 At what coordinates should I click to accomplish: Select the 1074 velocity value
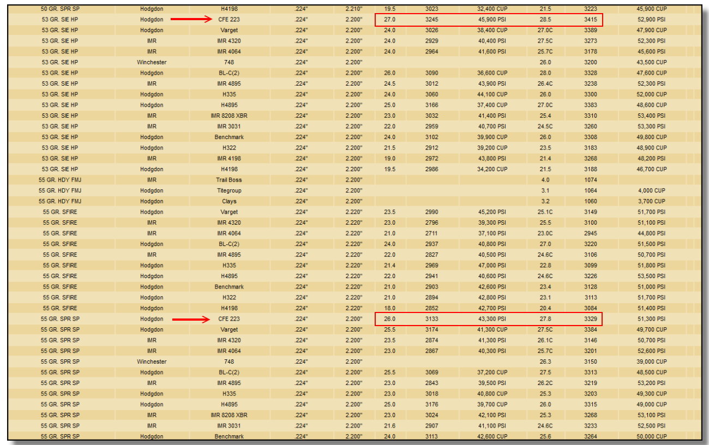(x=590, y=180)
